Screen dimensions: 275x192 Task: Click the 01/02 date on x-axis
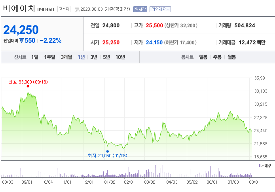[x=110, y=182]
